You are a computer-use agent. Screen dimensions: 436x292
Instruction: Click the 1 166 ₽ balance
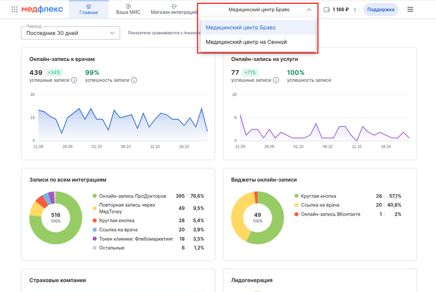pyautogui.click(x=341, y=9)
